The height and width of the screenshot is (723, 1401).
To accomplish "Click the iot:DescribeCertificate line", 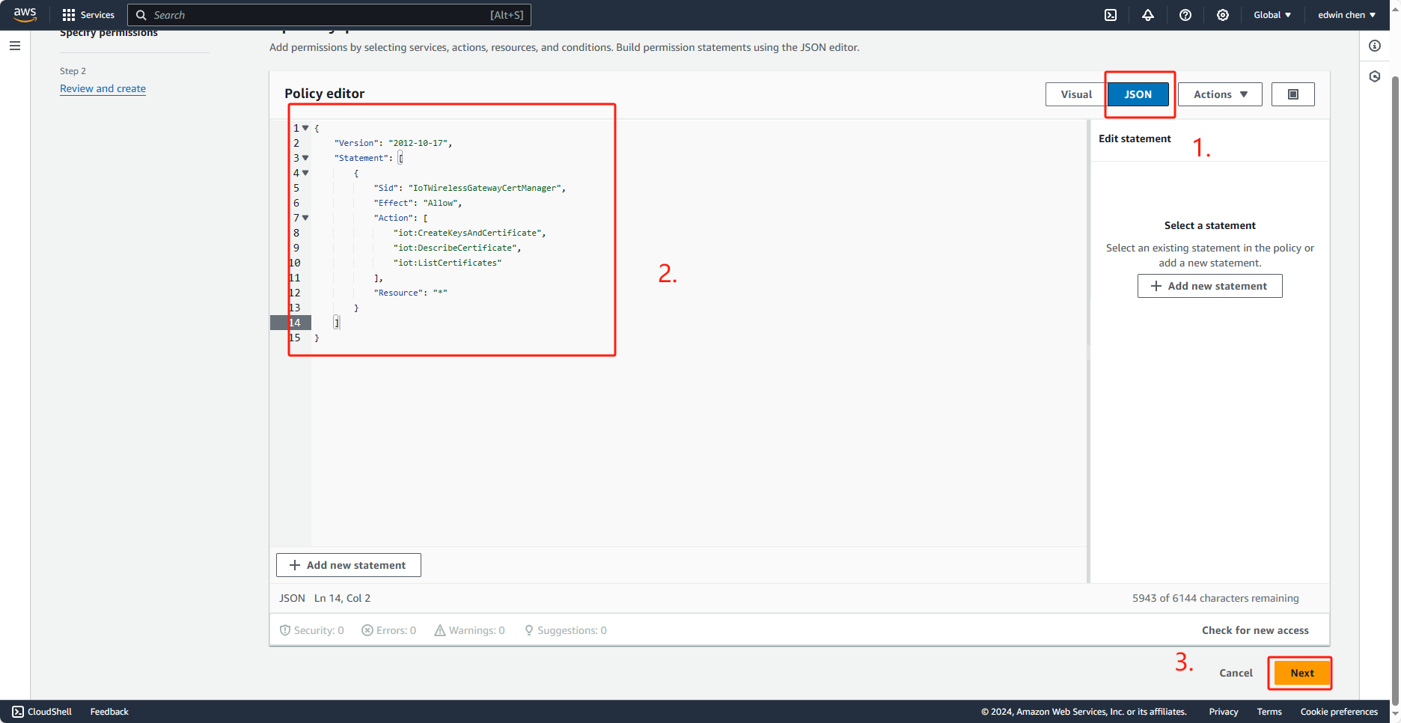I will pyautogui.click(x=457, y=248).
